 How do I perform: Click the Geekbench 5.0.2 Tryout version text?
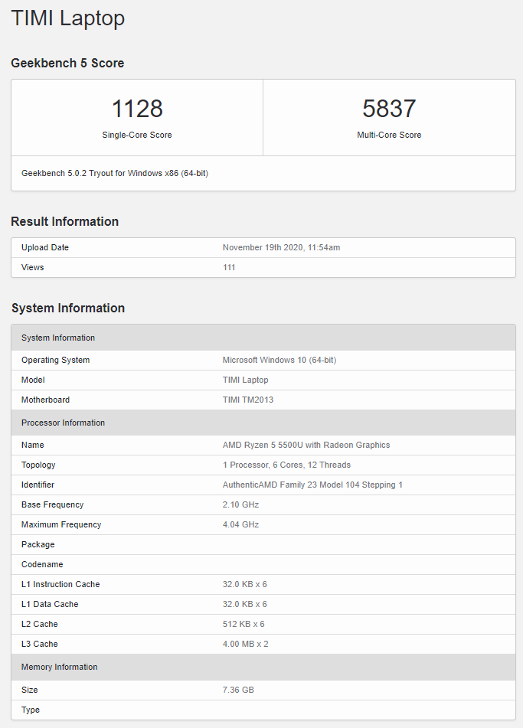[x=115, y=173]
